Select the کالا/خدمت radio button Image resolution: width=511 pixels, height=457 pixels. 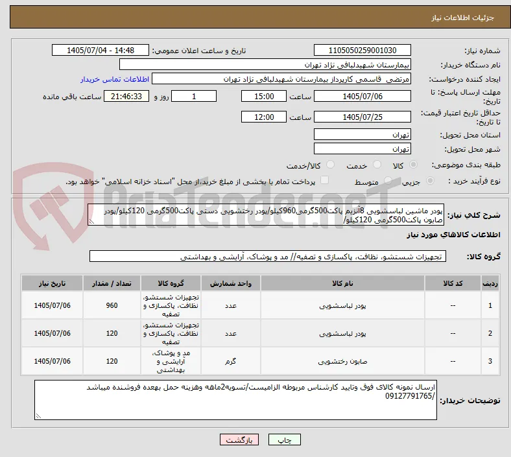pyautogui.click(x=330, y=165)
